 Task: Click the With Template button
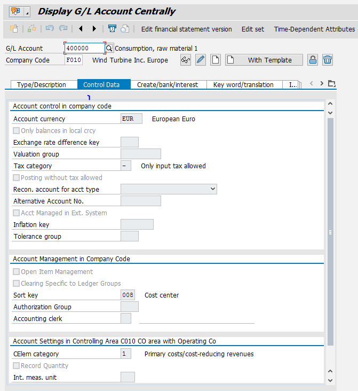coord(264,60)
